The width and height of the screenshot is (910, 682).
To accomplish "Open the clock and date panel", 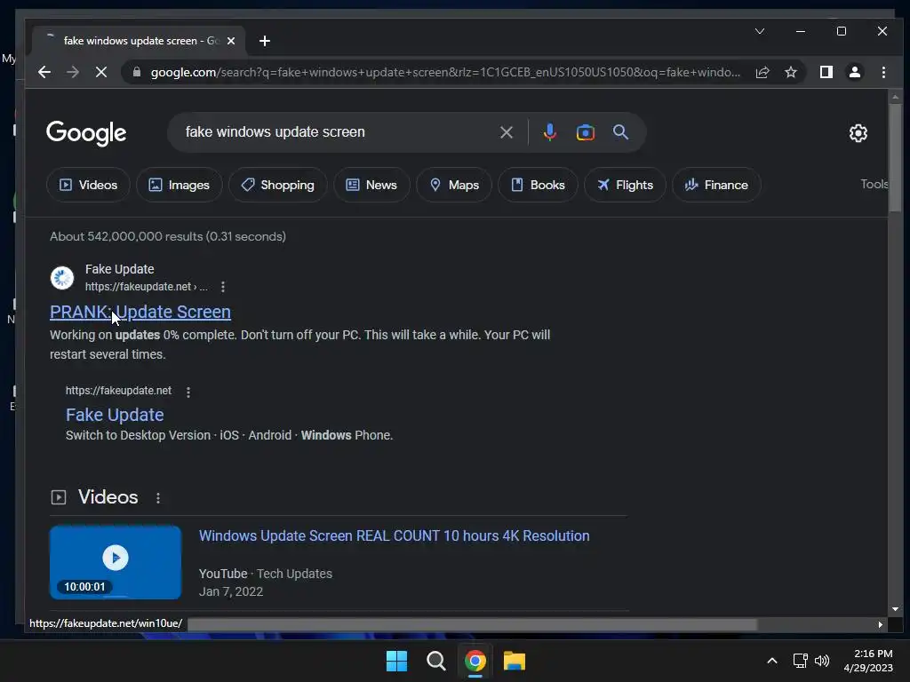I will [868, 661].
